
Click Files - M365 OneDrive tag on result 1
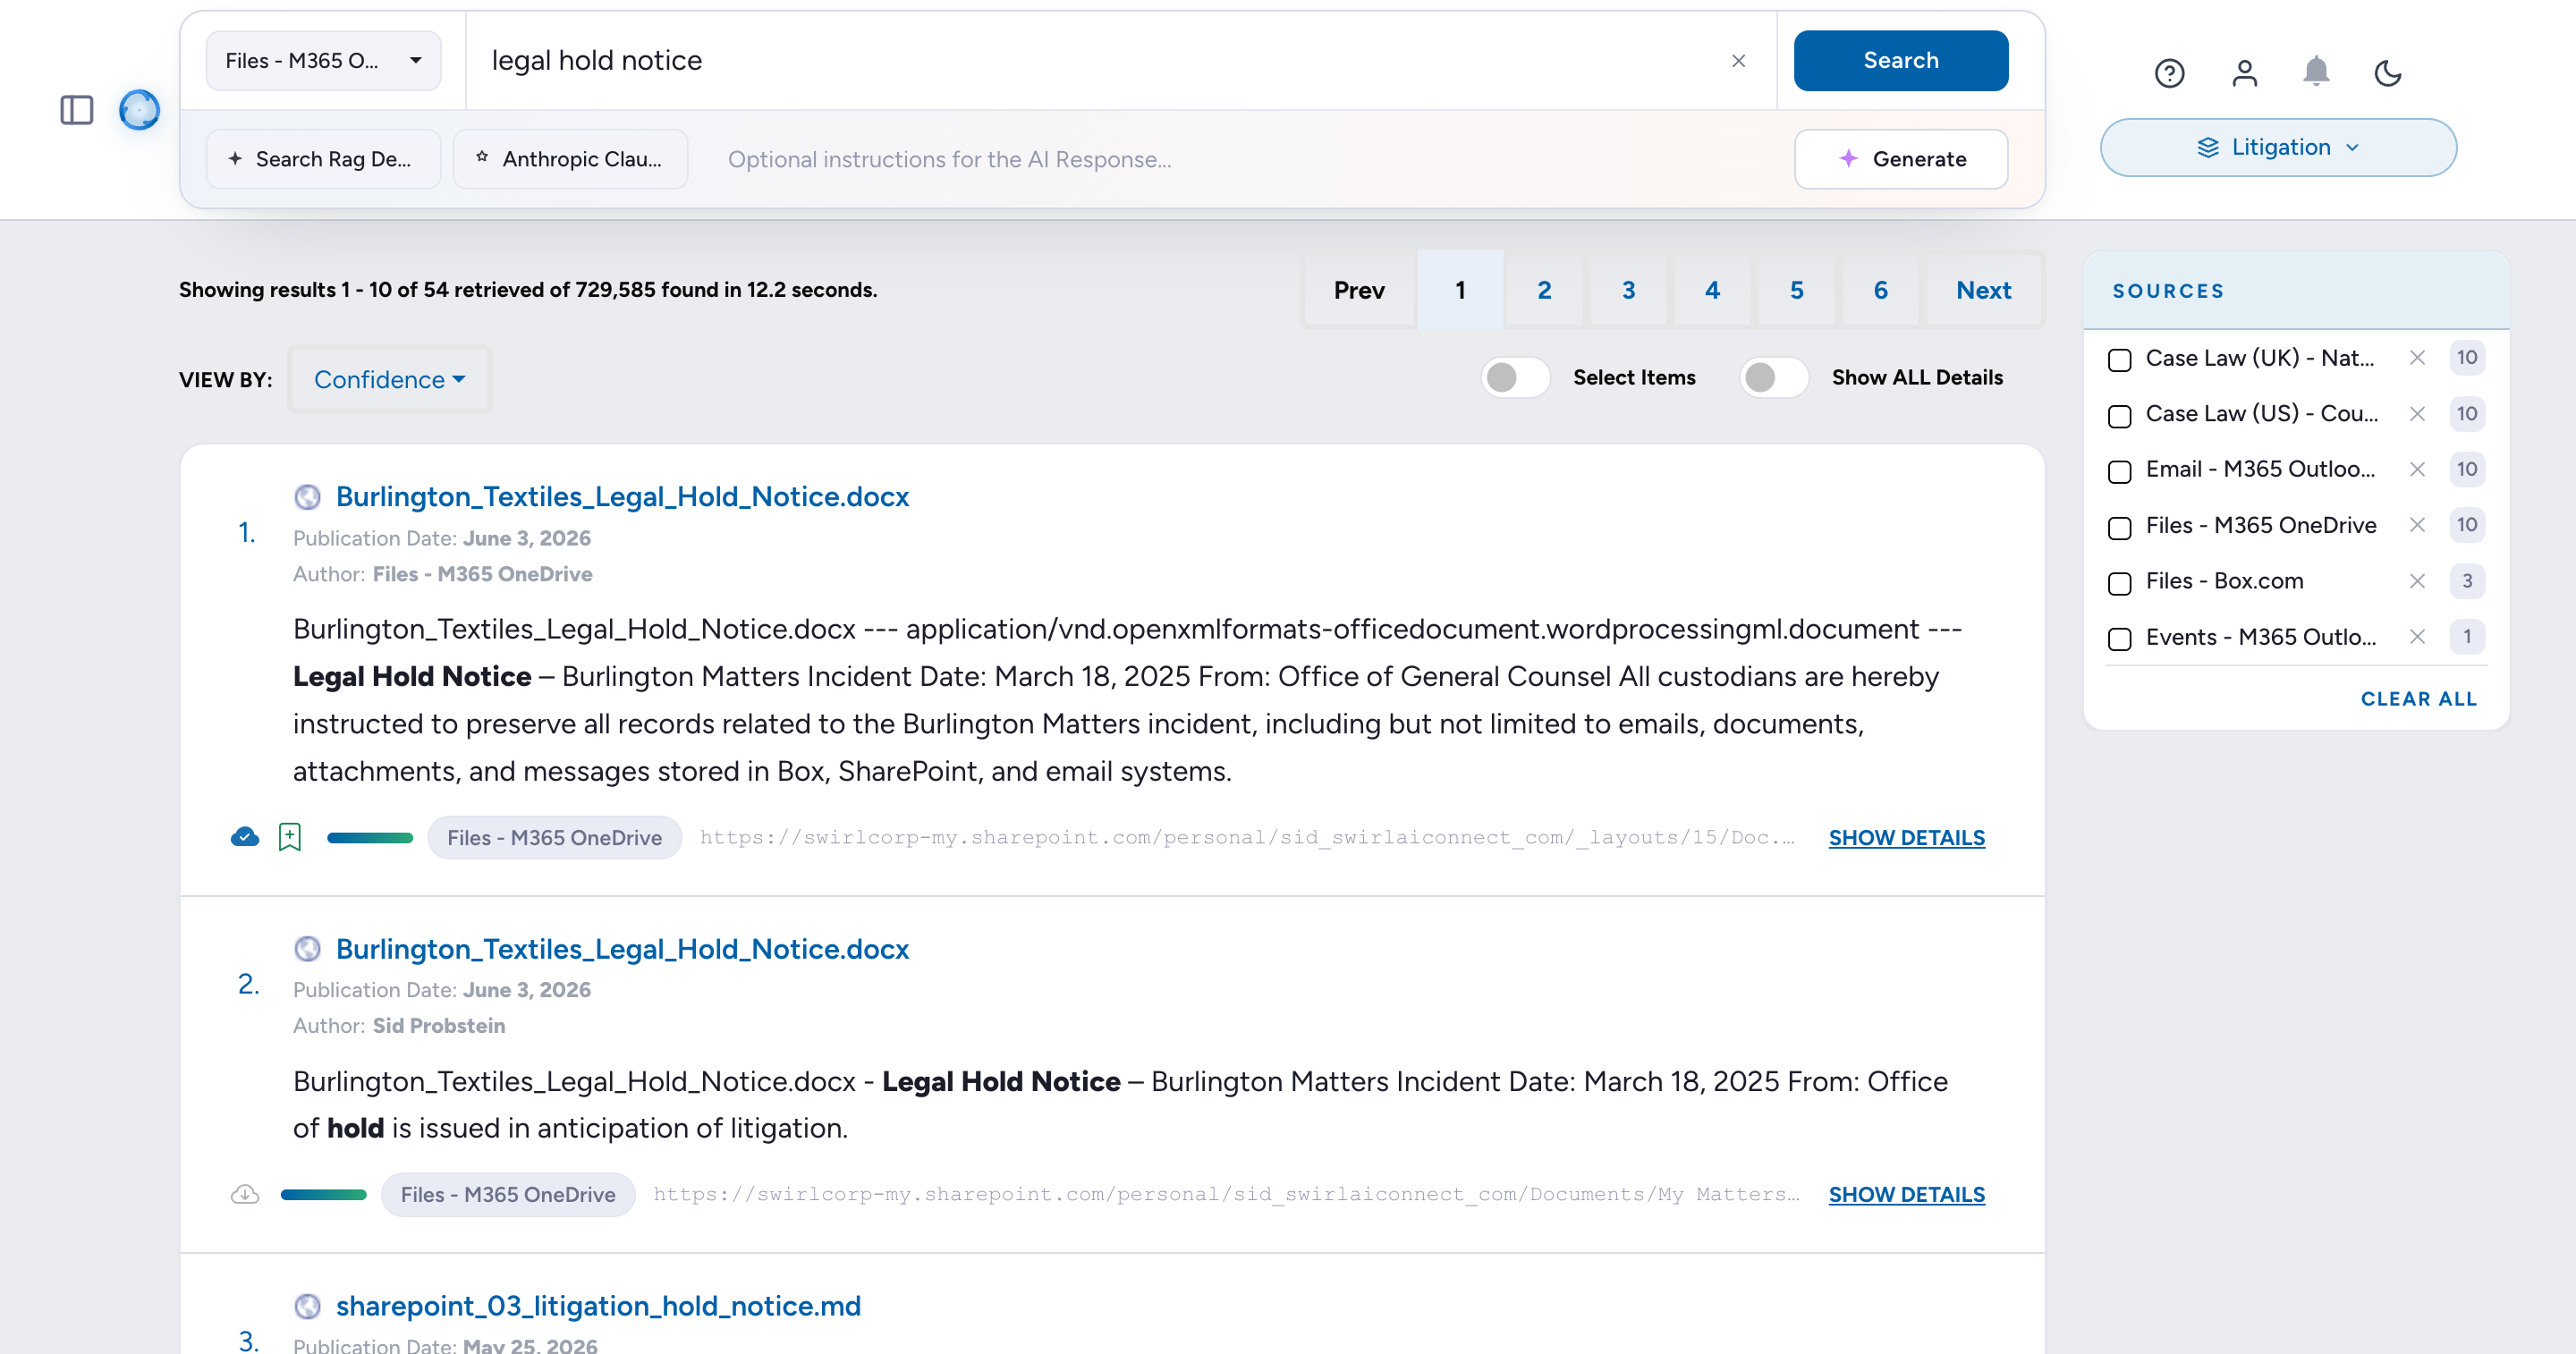pyautogui.click(x=554, y=838)
